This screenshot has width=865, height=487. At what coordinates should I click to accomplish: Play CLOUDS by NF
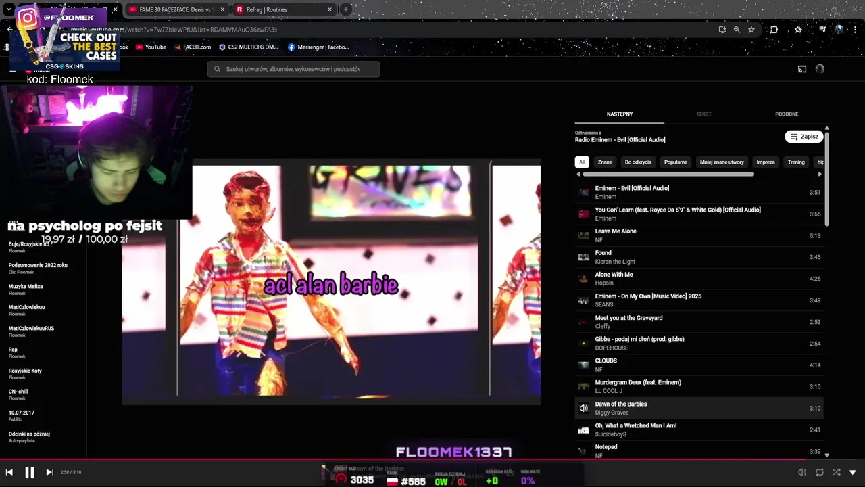699,365
